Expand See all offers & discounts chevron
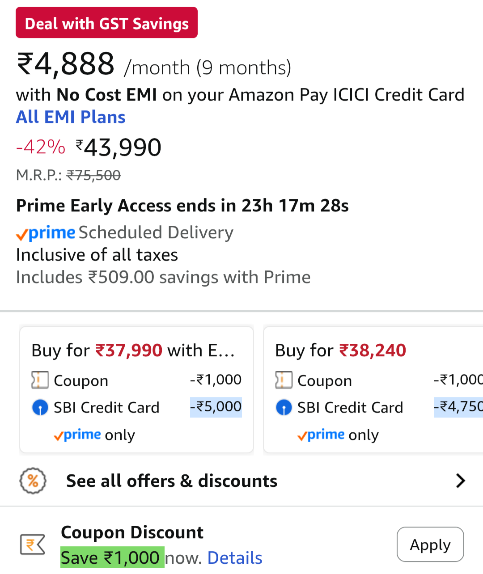Screen dimensions: 483x574 (x=460, y=481)
